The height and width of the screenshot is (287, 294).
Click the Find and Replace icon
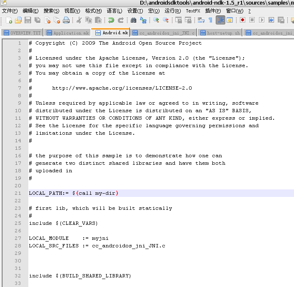tap(143, 20)
